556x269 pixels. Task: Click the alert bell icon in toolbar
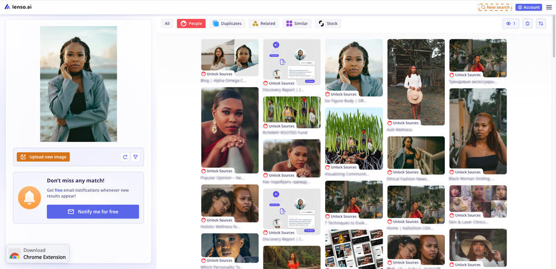tap(527, 23)
